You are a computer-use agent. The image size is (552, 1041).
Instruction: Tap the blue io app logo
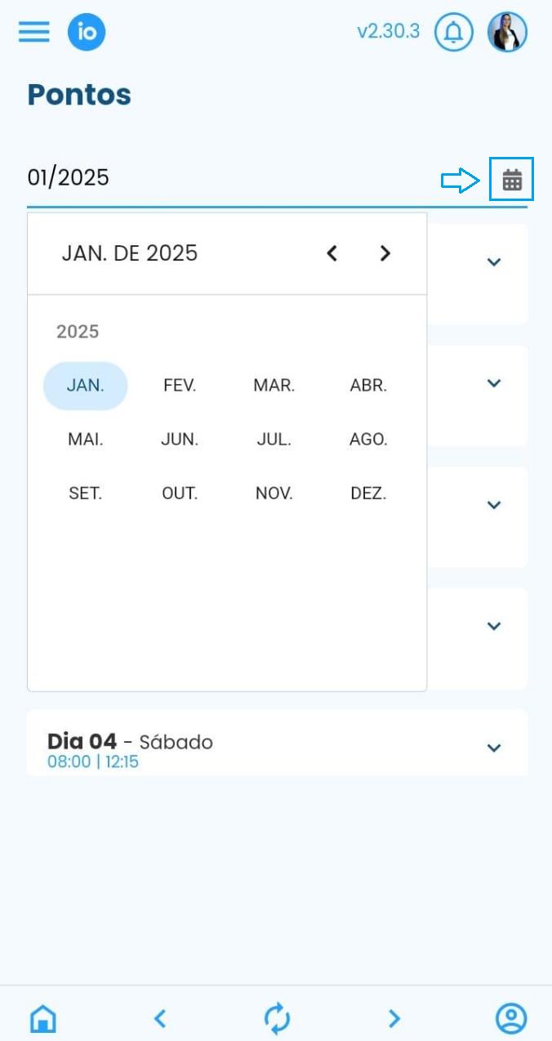pos(87,33)
